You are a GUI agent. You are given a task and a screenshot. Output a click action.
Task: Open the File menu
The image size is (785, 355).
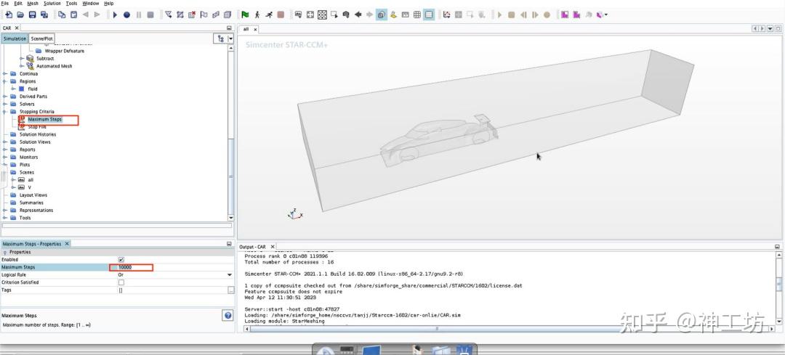pos(5,4)
